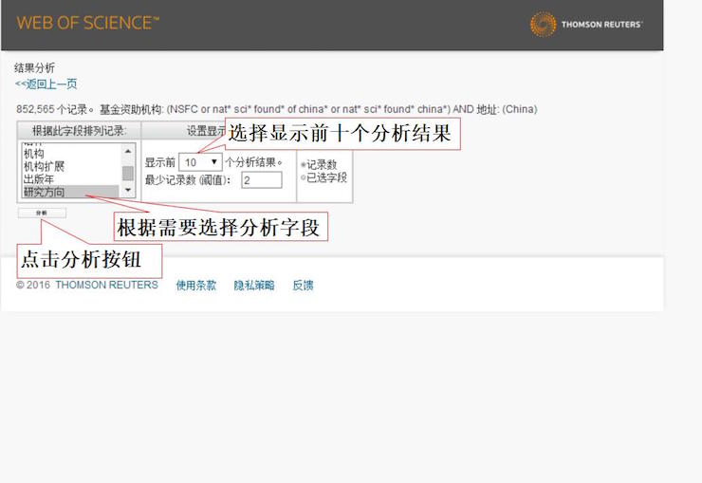Click the 最少记录数 threshold input field
The height and width of the screenshot is (483, 702).
tap(261, 179)
